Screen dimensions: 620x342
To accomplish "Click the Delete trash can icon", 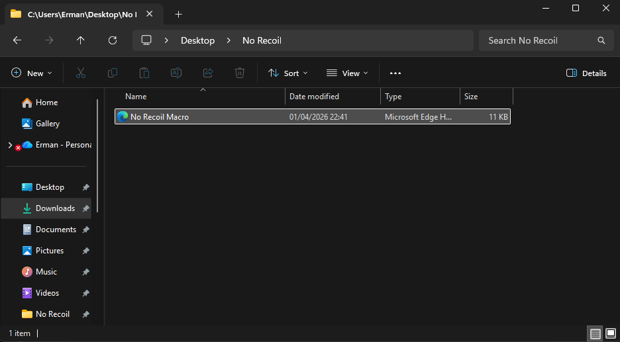I will [240, 73].
